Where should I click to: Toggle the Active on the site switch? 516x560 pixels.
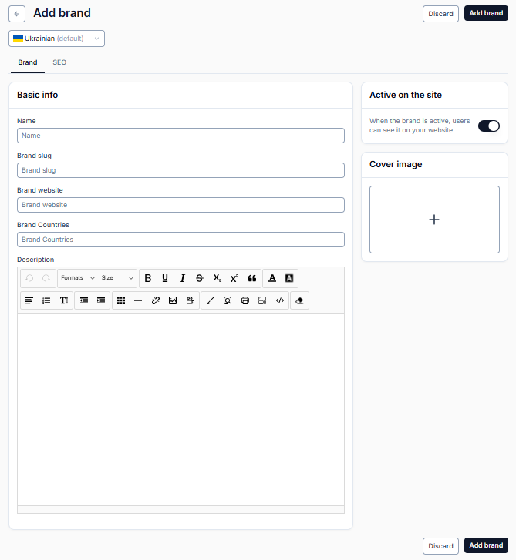(489, 126)
